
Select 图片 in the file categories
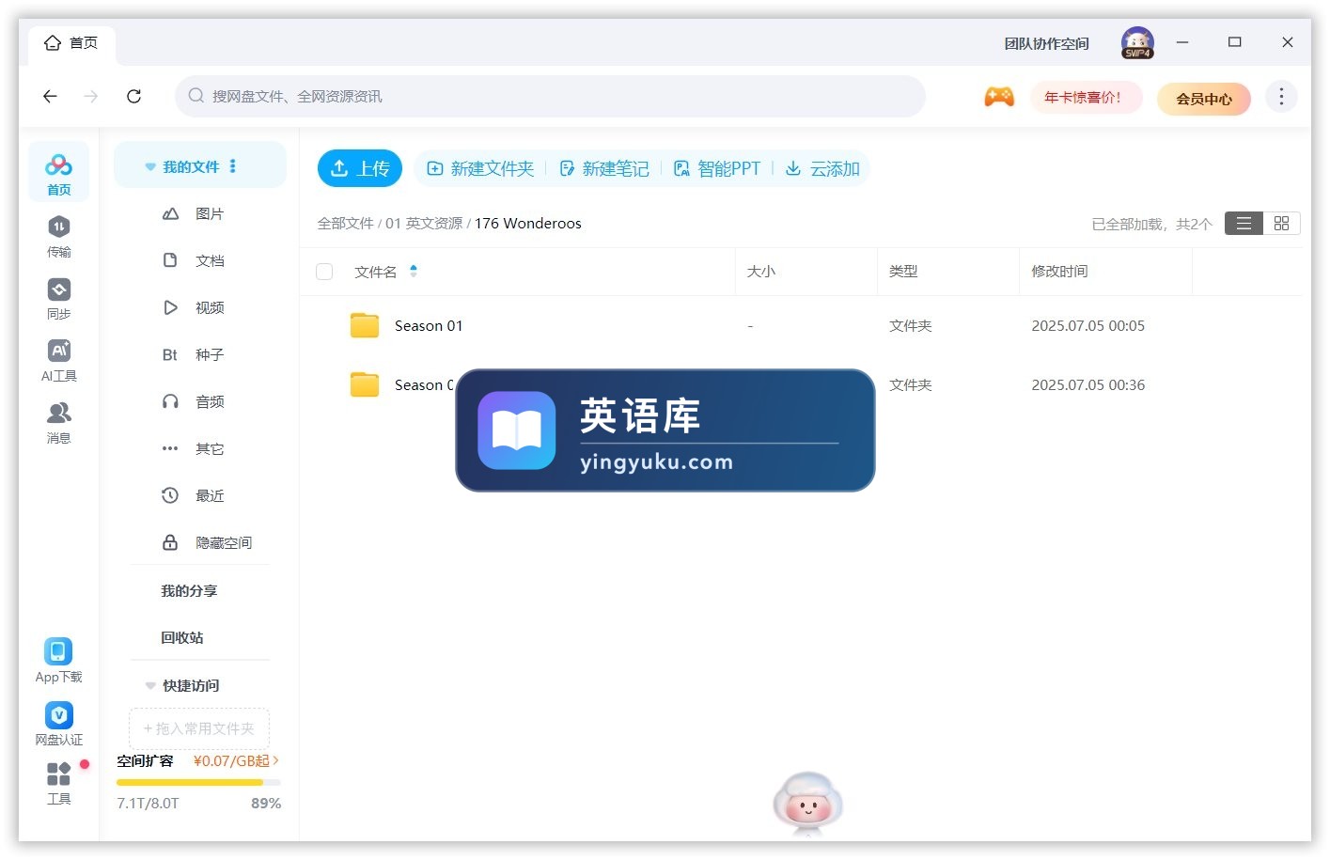pos(209,214)
